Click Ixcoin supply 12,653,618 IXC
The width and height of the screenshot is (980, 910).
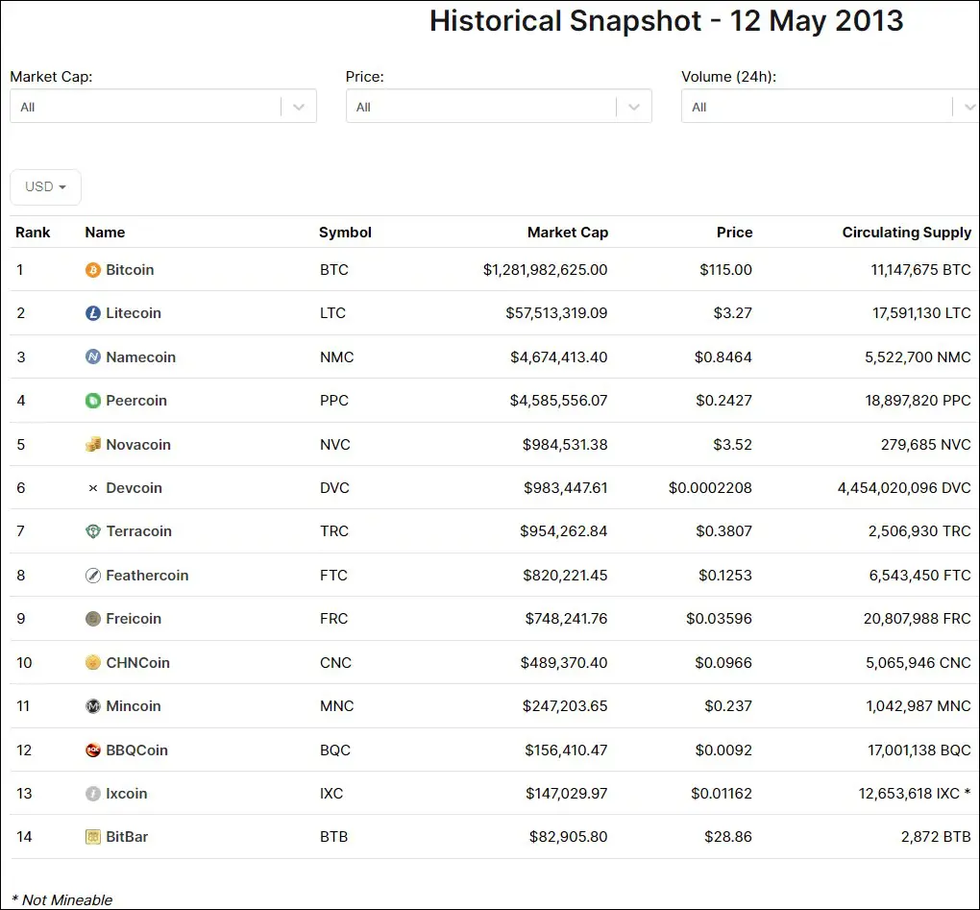909,794
